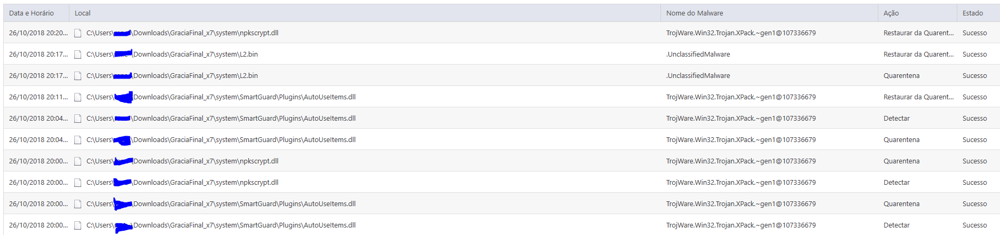
Task: Click file icon of restored L2.bin entry
Action: point(77,54)
